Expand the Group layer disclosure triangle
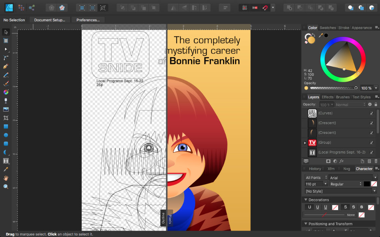The image size is (380, 237). [305, 143]
